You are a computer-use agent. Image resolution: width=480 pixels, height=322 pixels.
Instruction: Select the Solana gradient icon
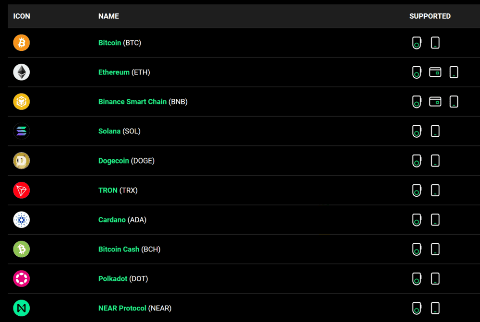pyautogui.click(x=21, y=131)
